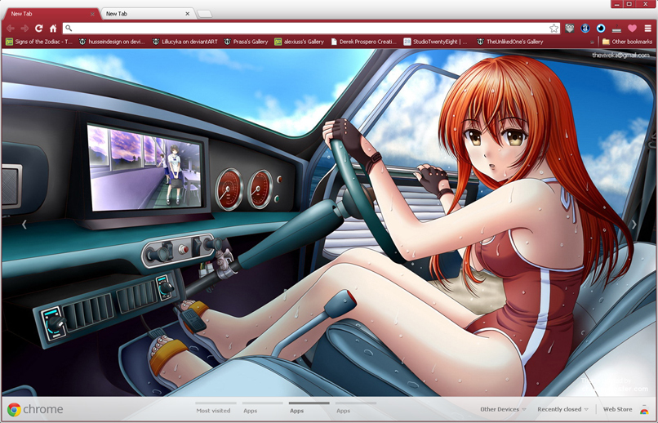Expand the Other Devices dropdown
The width and height of the screenshot is (658, 423).
[x=503, y=409]
